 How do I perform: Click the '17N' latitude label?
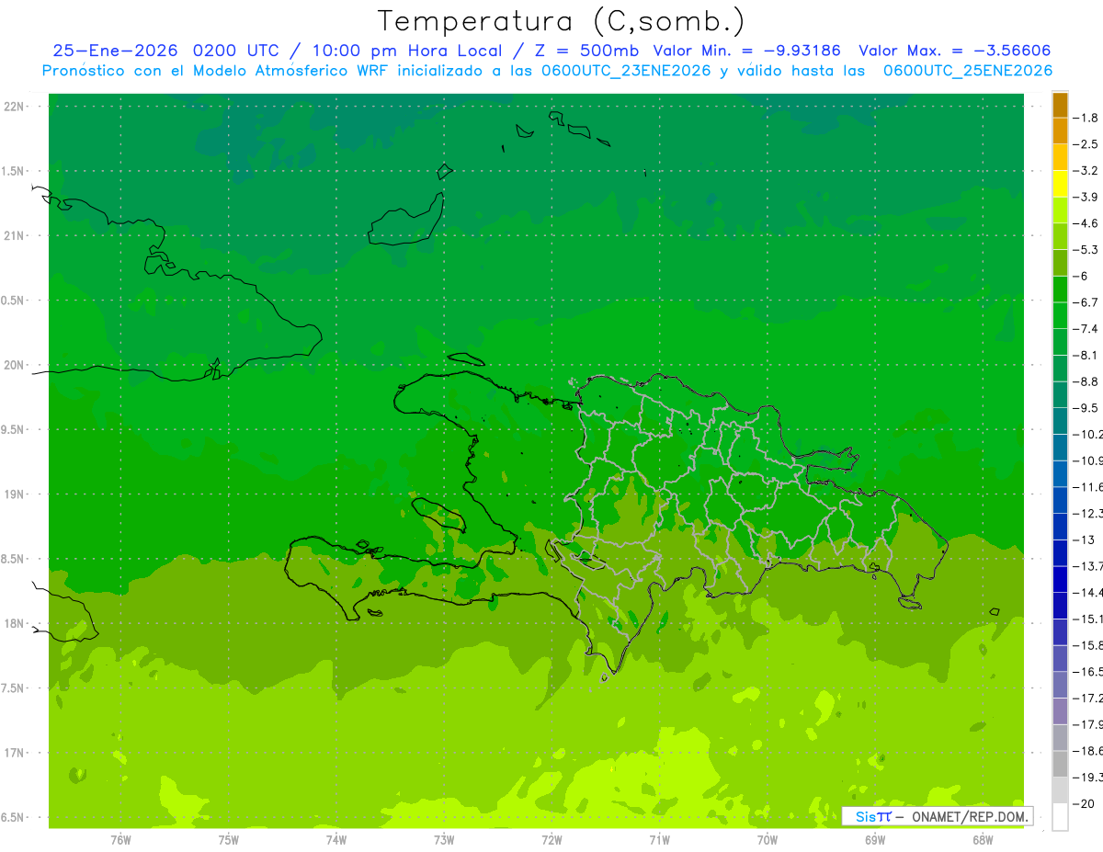[x=15, y=754]
